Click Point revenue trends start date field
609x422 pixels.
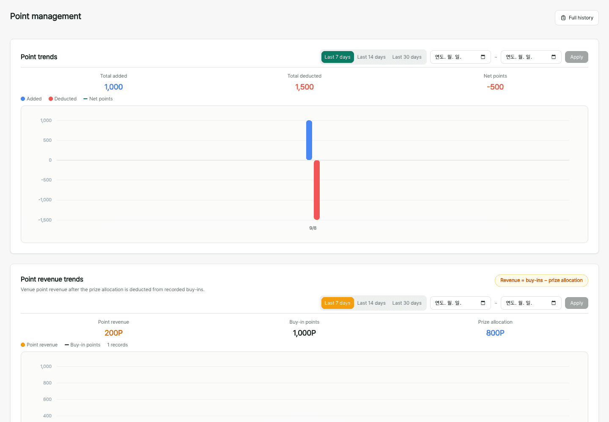pyautogui.click(x=460, y=303)
